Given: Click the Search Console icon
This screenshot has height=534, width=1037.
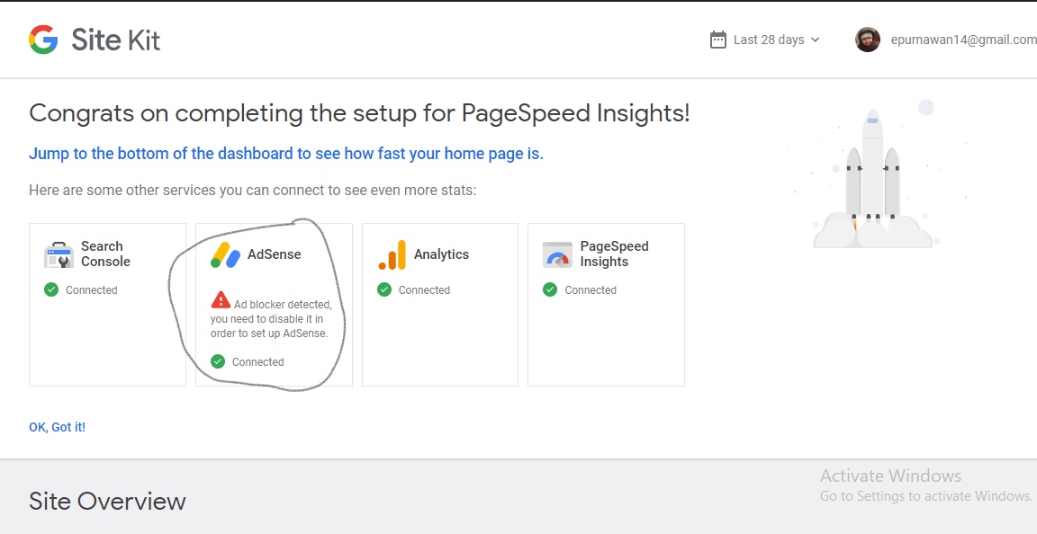Looking at the screenshot, I should (59, 255).
